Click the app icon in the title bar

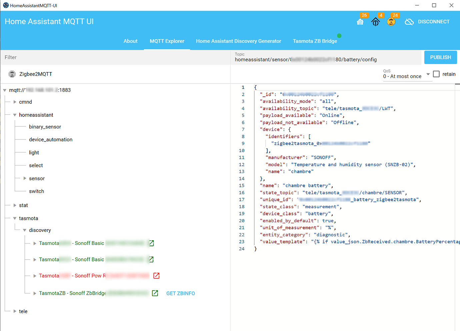coord(6,5)
